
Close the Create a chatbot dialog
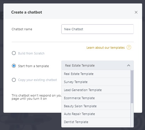point(136,12)
